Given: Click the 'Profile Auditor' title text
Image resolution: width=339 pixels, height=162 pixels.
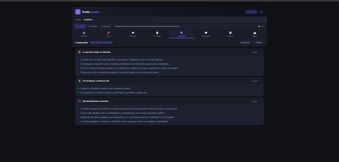Looking at the screenshot, I should point(91,12).
